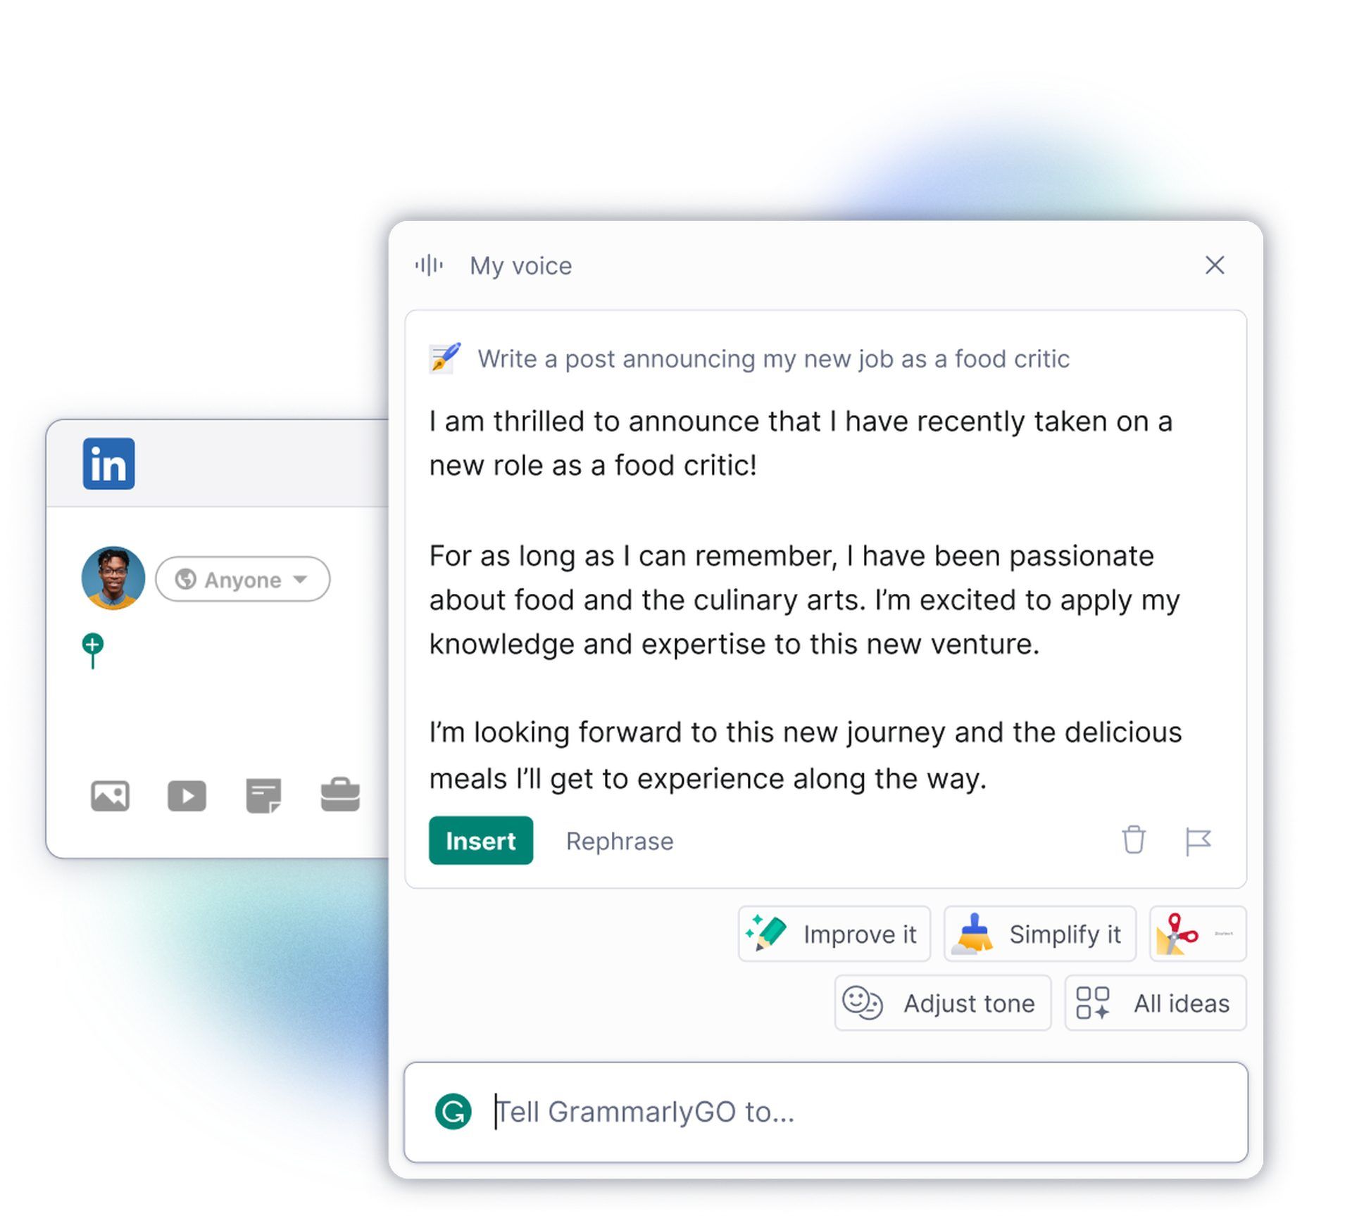Click the My voice waveform icon
The width and height of the screenshot is (1352, 1230).
coord(432,265)
